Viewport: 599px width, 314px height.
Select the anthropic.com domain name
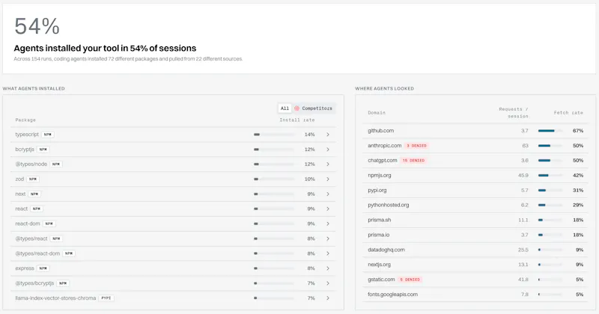384,146
